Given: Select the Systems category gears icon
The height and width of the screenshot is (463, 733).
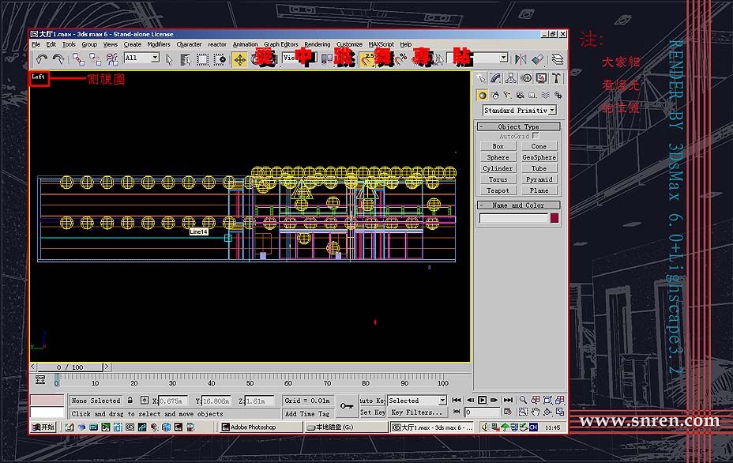Looking at the screenshot, I should [558, 96].
